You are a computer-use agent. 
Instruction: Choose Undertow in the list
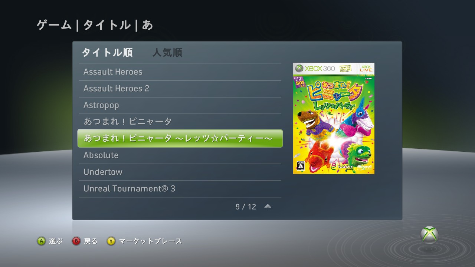coord(180,172)
